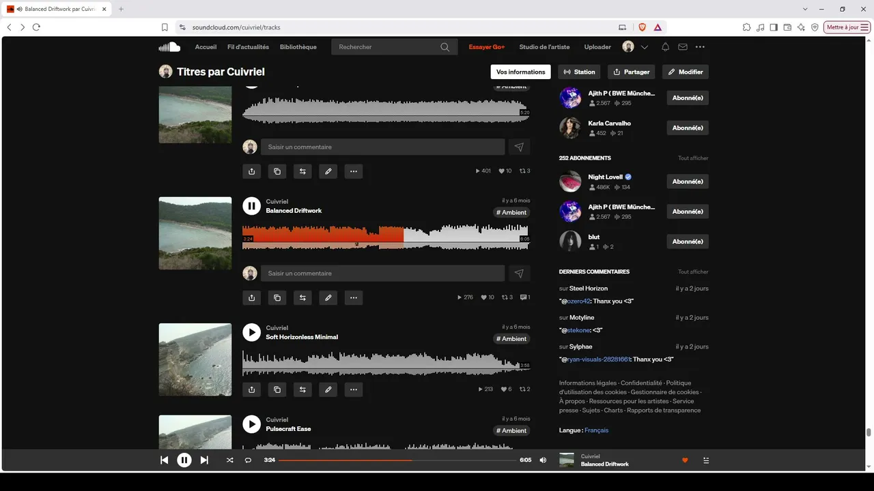This screenshot has width=874, height=491.
Task: Start the Station for Cuivriel
Action: [579, 72]
